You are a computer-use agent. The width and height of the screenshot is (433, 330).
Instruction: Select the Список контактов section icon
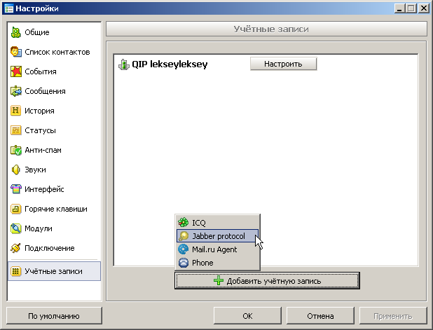[x=15, y=52]
